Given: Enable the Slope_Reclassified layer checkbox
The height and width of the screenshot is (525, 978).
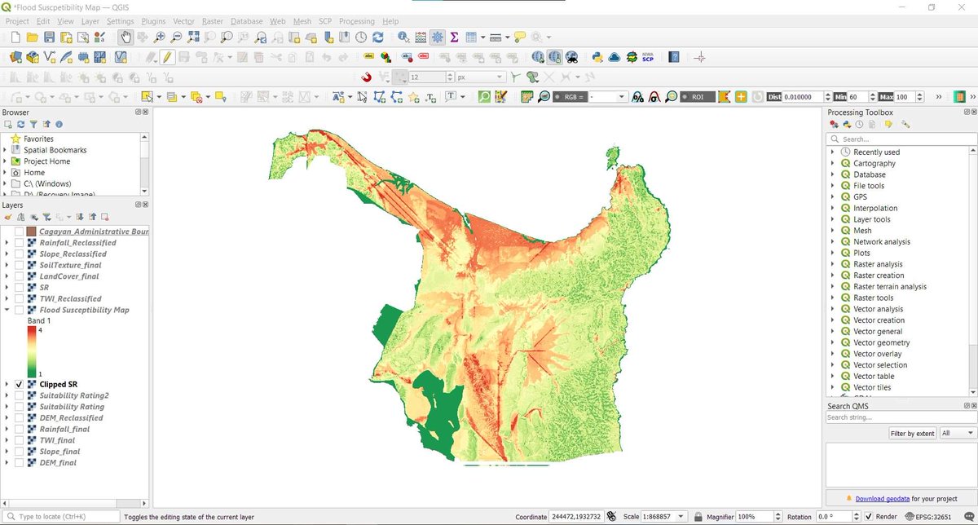Looking at the screenshot, I should coord(20,254).
